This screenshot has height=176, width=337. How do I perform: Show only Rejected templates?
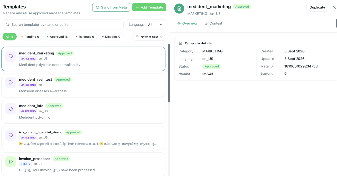pyautogui.click(x=85, y=37)
